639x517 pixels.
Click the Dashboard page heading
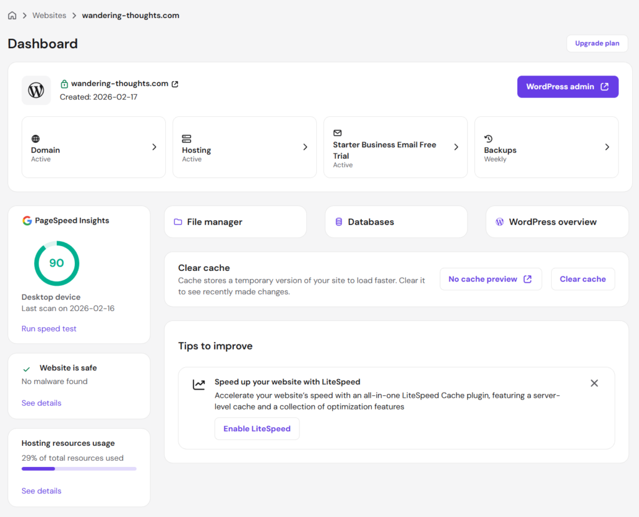[x=43, y=44]
